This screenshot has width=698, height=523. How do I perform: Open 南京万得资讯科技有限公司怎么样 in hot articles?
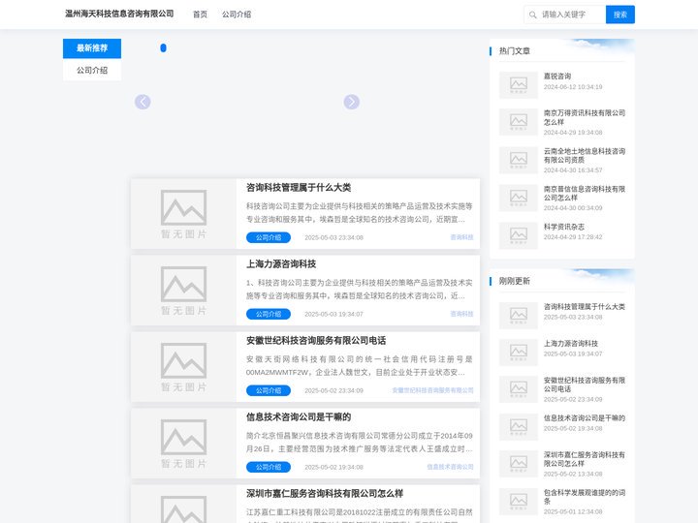pyautogui.click(x=584, y=117)
